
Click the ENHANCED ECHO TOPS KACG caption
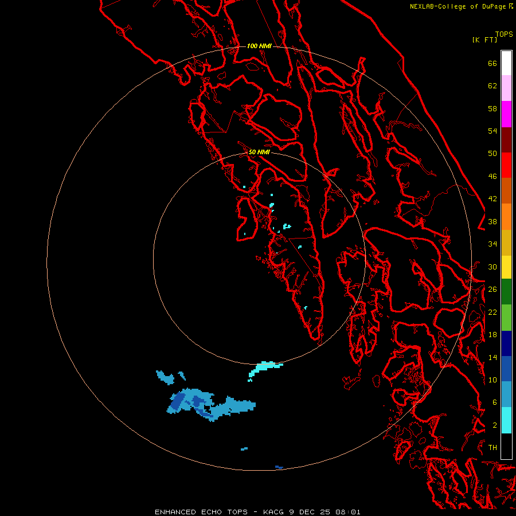(257, 512)
